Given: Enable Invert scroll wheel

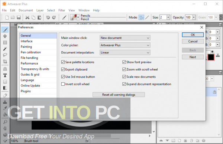Looking at the screenshot, I should coord(63,84).
